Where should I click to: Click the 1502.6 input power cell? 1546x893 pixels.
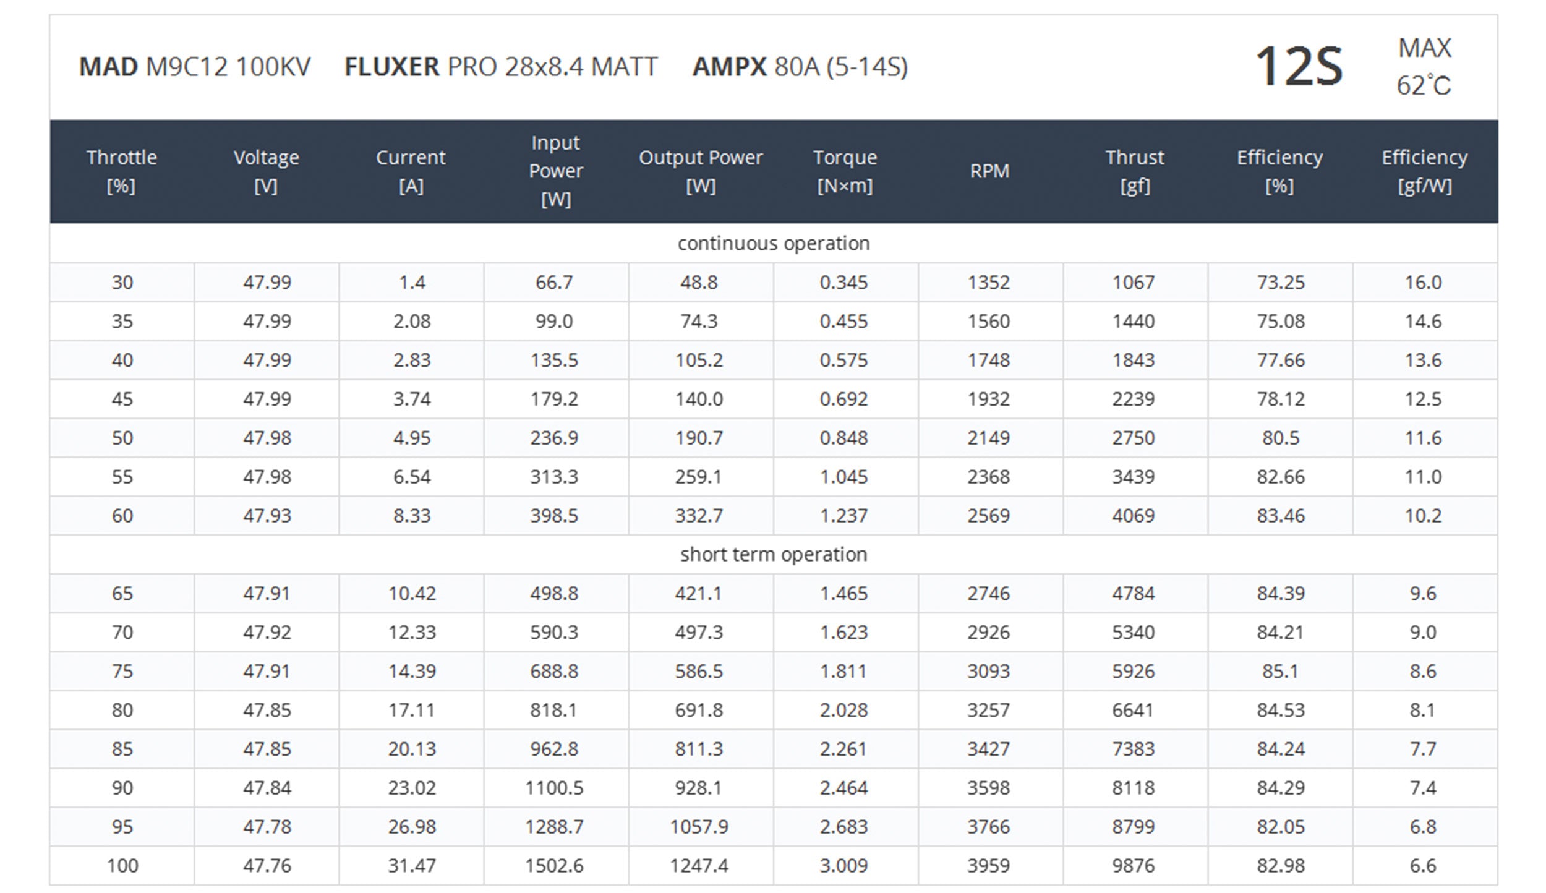click(x=554, y=865)
